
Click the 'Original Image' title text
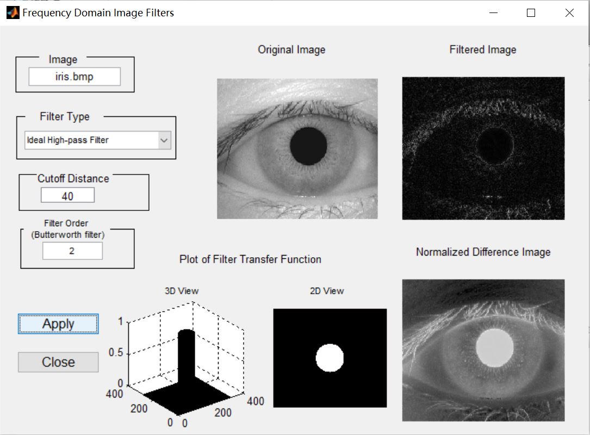tap(291, 49)
